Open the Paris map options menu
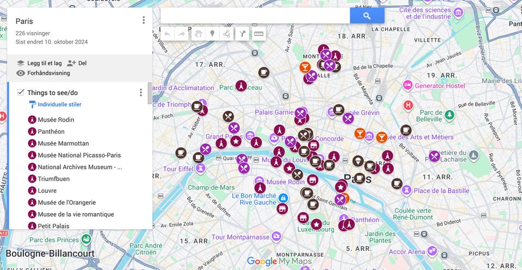This screenshot has height=270, width=522. (144, 20)
